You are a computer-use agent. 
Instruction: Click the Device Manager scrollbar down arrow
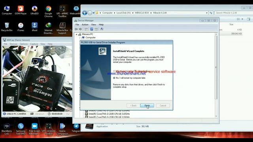click(x=216, y=116)
